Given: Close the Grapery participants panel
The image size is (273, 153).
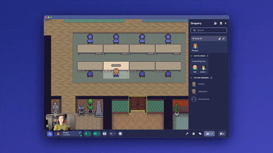Looking at the screenshot, I should (226, 23).
